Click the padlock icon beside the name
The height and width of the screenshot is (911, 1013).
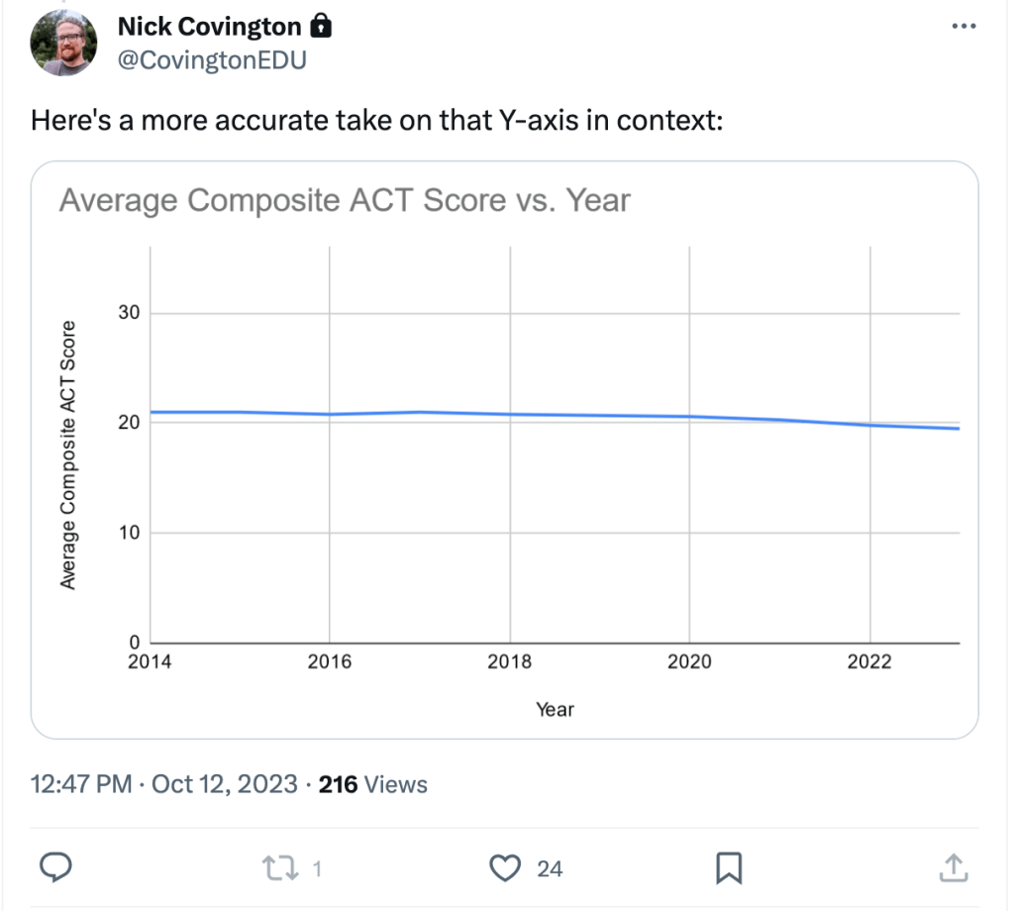click(321, 26)
